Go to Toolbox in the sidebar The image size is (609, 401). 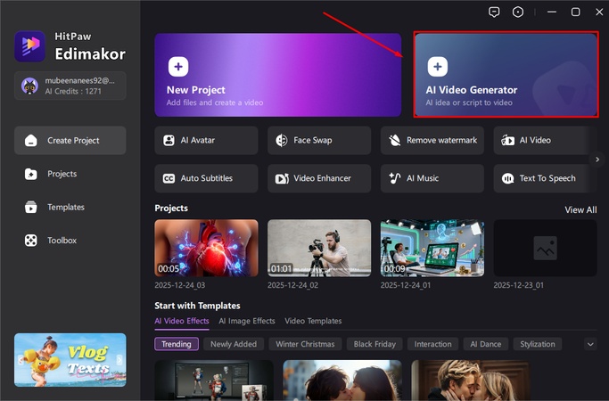62,241
